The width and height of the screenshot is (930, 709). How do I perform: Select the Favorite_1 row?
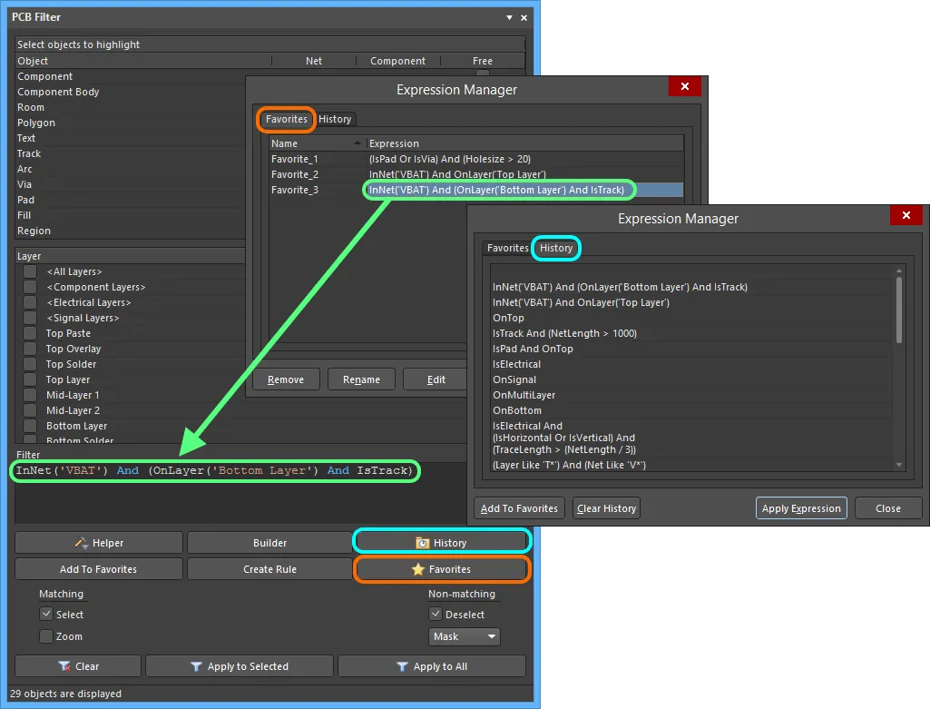click(476, 159)
